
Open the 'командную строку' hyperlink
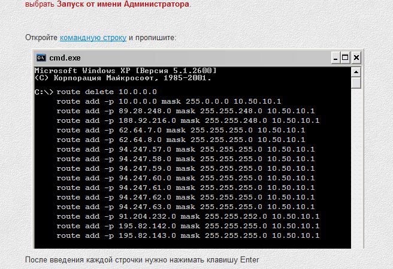click(93, 38)
